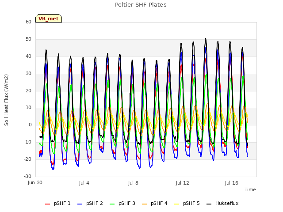Click the 10 y-axis tick label
Image resolution: width=283 pixels, height=212 pixels.
point(28,108)
